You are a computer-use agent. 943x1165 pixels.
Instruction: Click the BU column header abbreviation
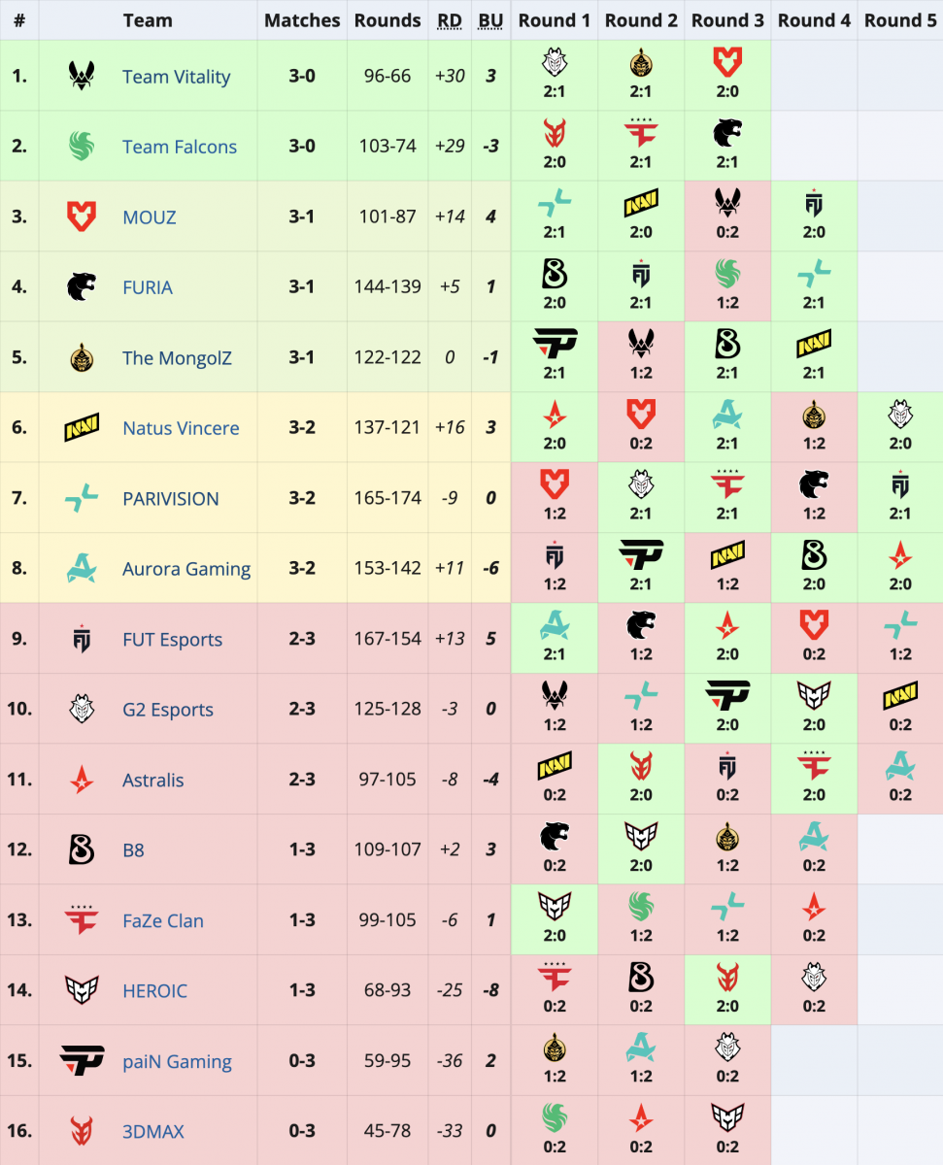tap(490, 20)
